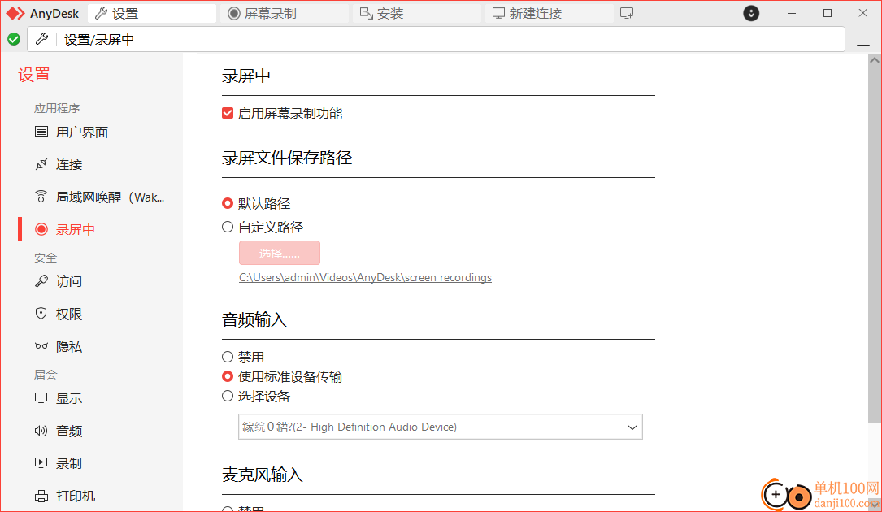The width and height of the screenshot is (882, 512).
Task: Click the connection (连接) plug icon
Action: (x=41, y=164)
